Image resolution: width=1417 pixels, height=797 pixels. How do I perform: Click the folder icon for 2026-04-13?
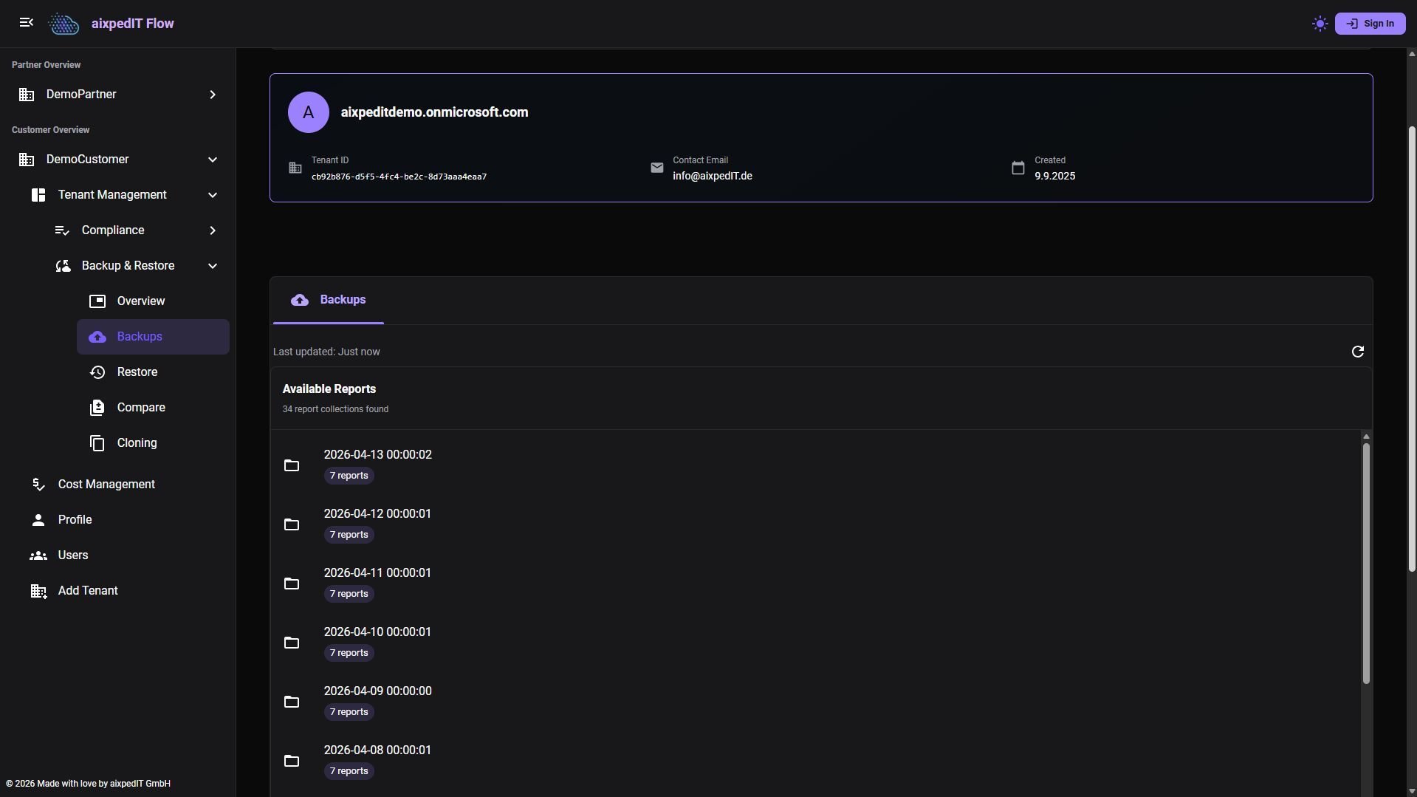point(292,465)
